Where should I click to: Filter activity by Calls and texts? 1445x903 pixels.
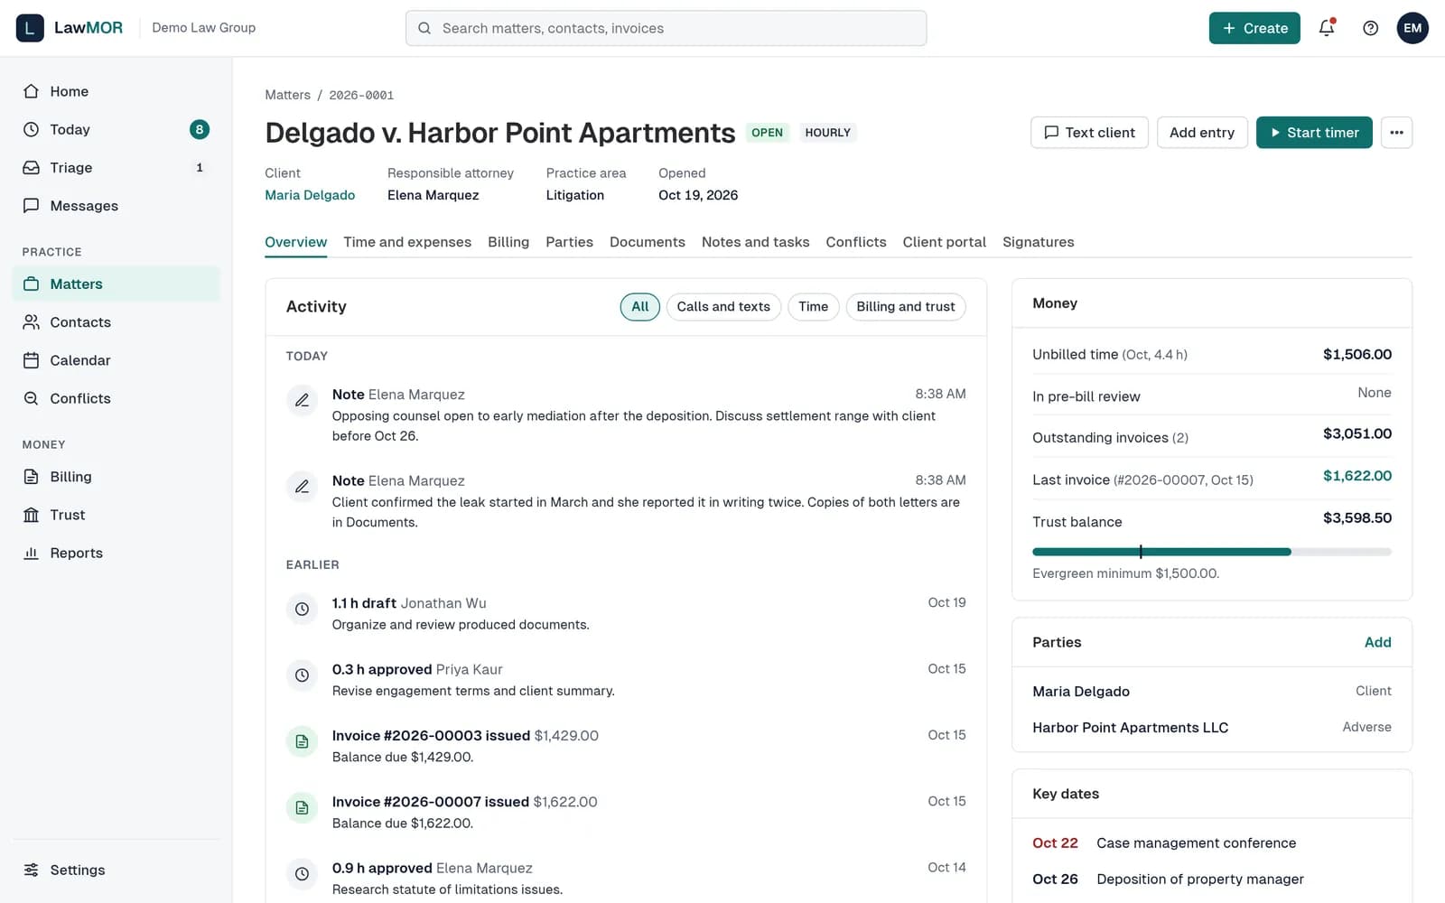click(723, 307)
